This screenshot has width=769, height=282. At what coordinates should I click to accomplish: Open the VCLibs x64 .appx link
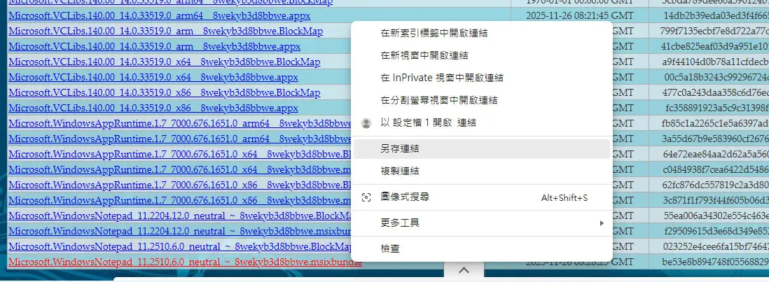click(x=153, y=78)
